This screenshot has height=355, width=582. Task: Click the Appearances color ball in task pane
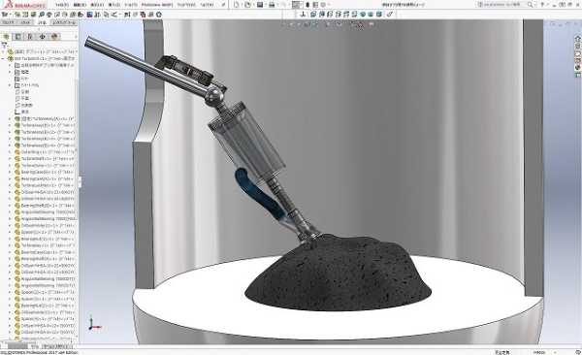click(x=577, y=68)
